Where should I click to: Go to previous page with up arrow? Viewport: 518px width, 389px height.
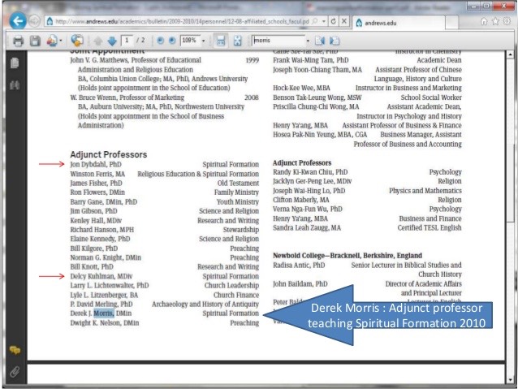point(97,41)
